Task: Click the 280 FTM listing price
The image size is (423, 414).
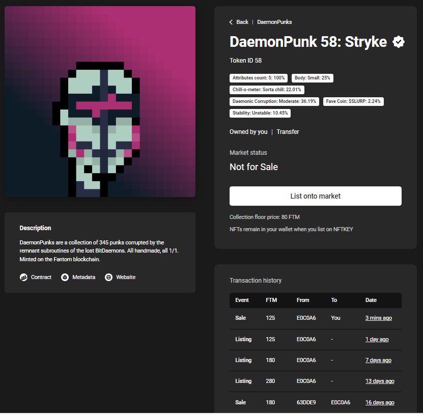Action: pyautogui.click(x=270, y=381)
